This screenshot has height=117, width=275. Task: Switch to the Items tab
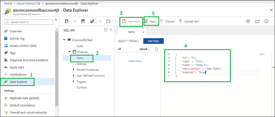tap(131, 32)
